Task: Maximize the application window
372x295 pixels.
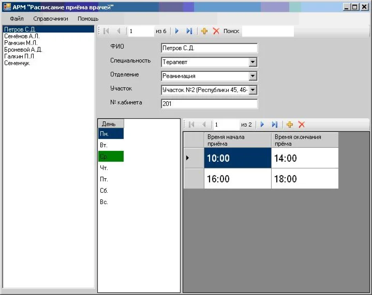Action: click(355, 7)
